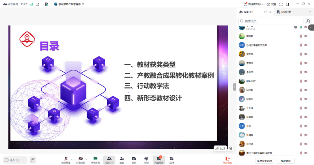Expand options arrow next to 解除静音
This screenshot has width=314, height=165.
click(72, 158)
